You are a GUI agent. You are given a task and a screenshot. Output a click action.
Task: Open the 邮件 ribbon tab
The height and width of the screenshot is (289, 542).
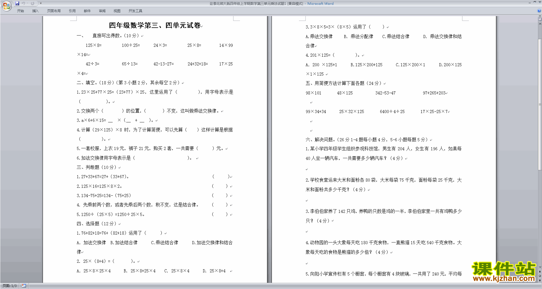tap(87, 11)
